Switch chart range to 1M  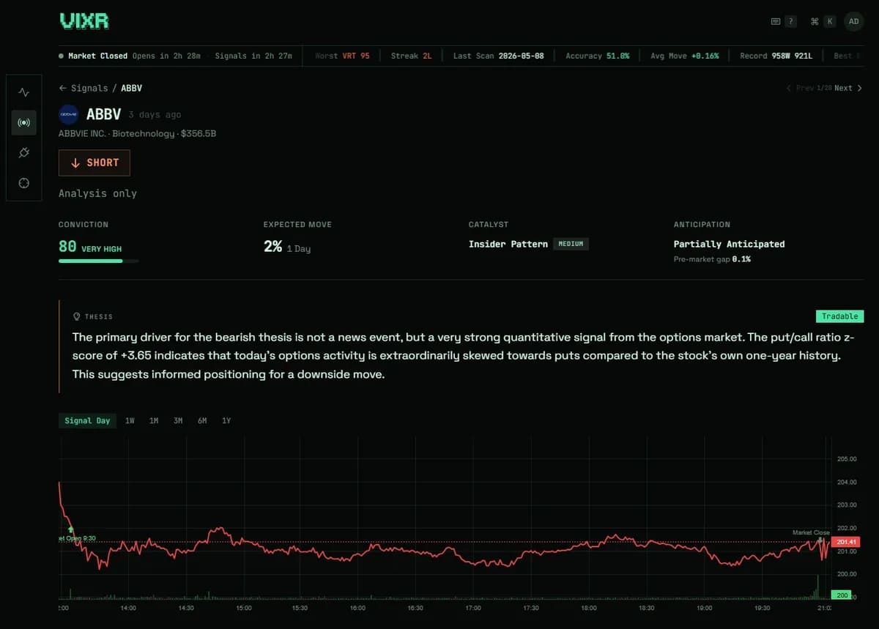[x=154, y=420]
